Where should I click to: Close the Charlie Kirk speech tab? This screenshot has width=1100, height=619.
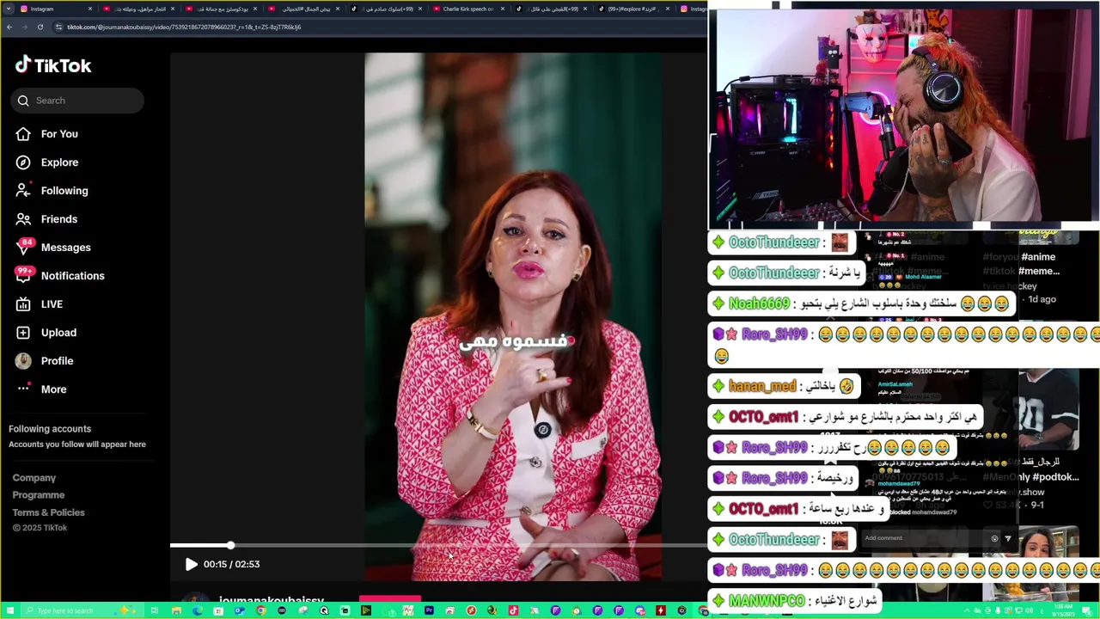[504, 9]
